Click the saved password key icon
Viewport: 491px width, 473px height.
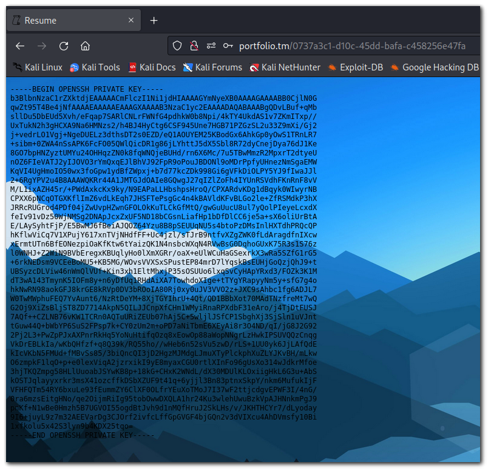pyautogui.click(x=228, y=46)
